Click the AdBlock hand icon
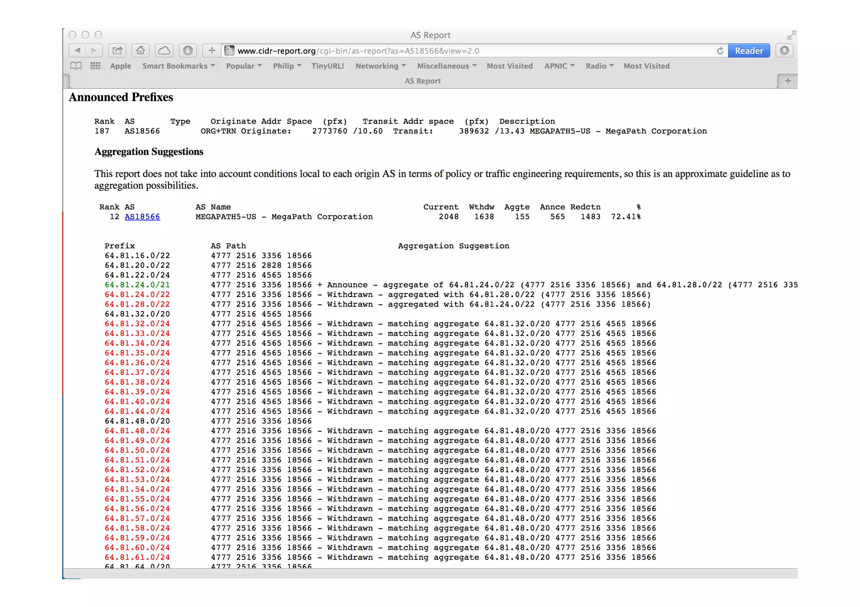Image resolution: width=860 pixels, height=607 pixels. [x=188, y=51]
